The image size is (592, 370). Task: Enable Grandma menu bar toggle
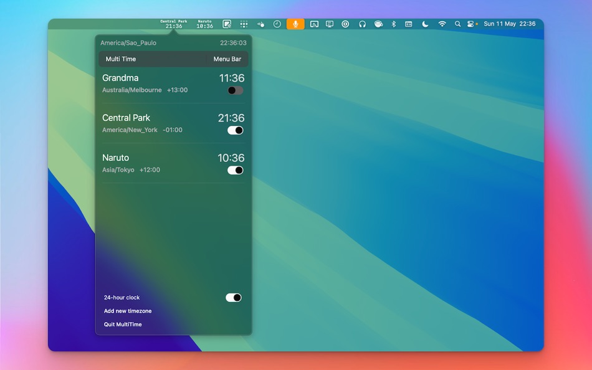coord(235,90)
